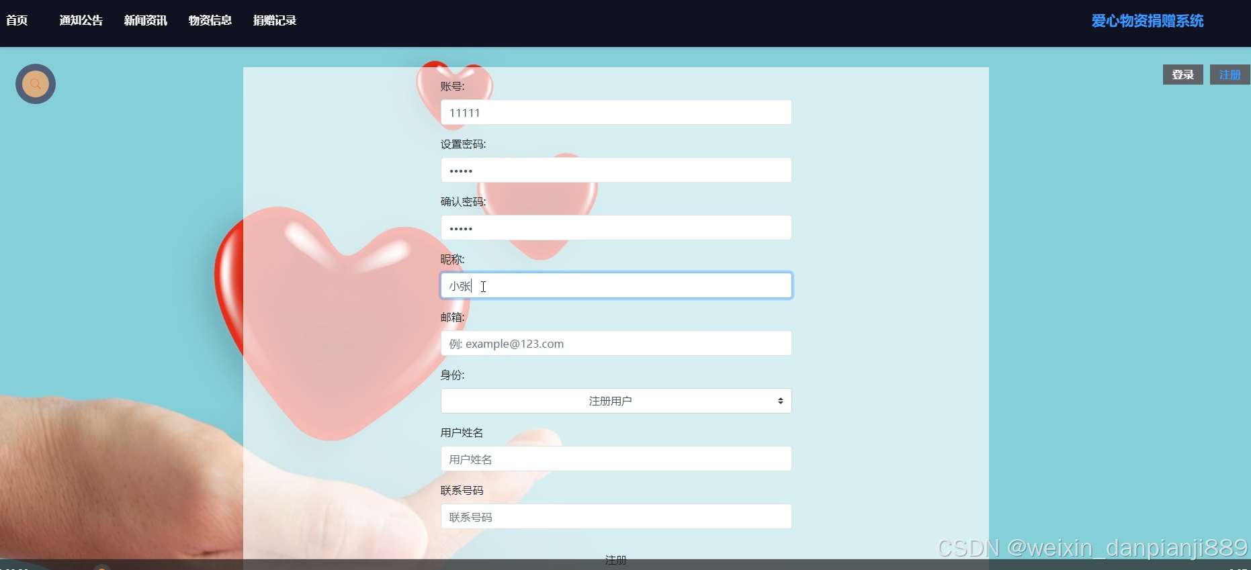The height and width of the screenshot is (570, 1251).
Task: Focus the 确认密码 field
Action: 616,228
